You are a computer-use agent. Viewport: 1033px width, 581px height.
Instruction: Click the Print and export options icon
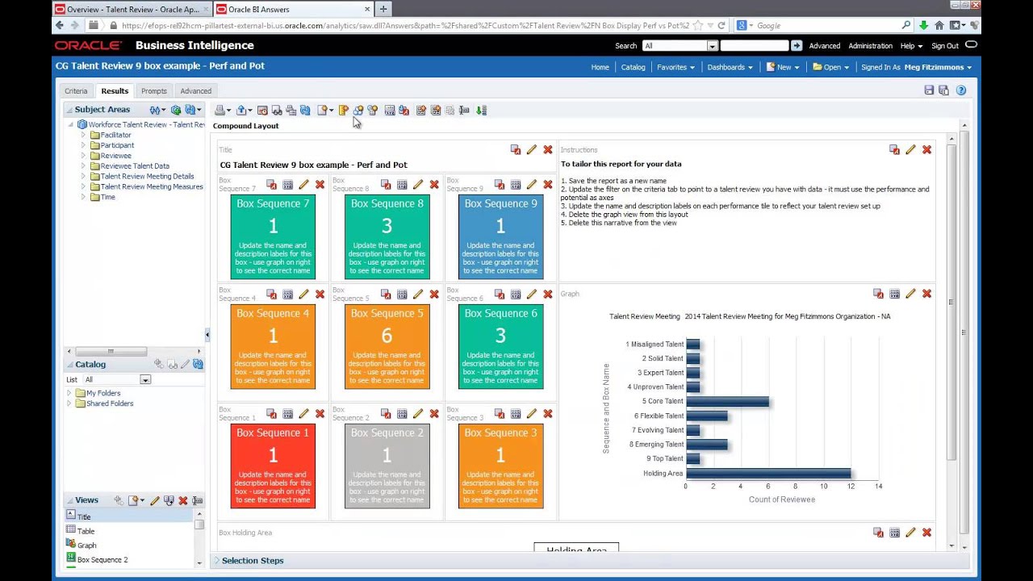[291, 110]
